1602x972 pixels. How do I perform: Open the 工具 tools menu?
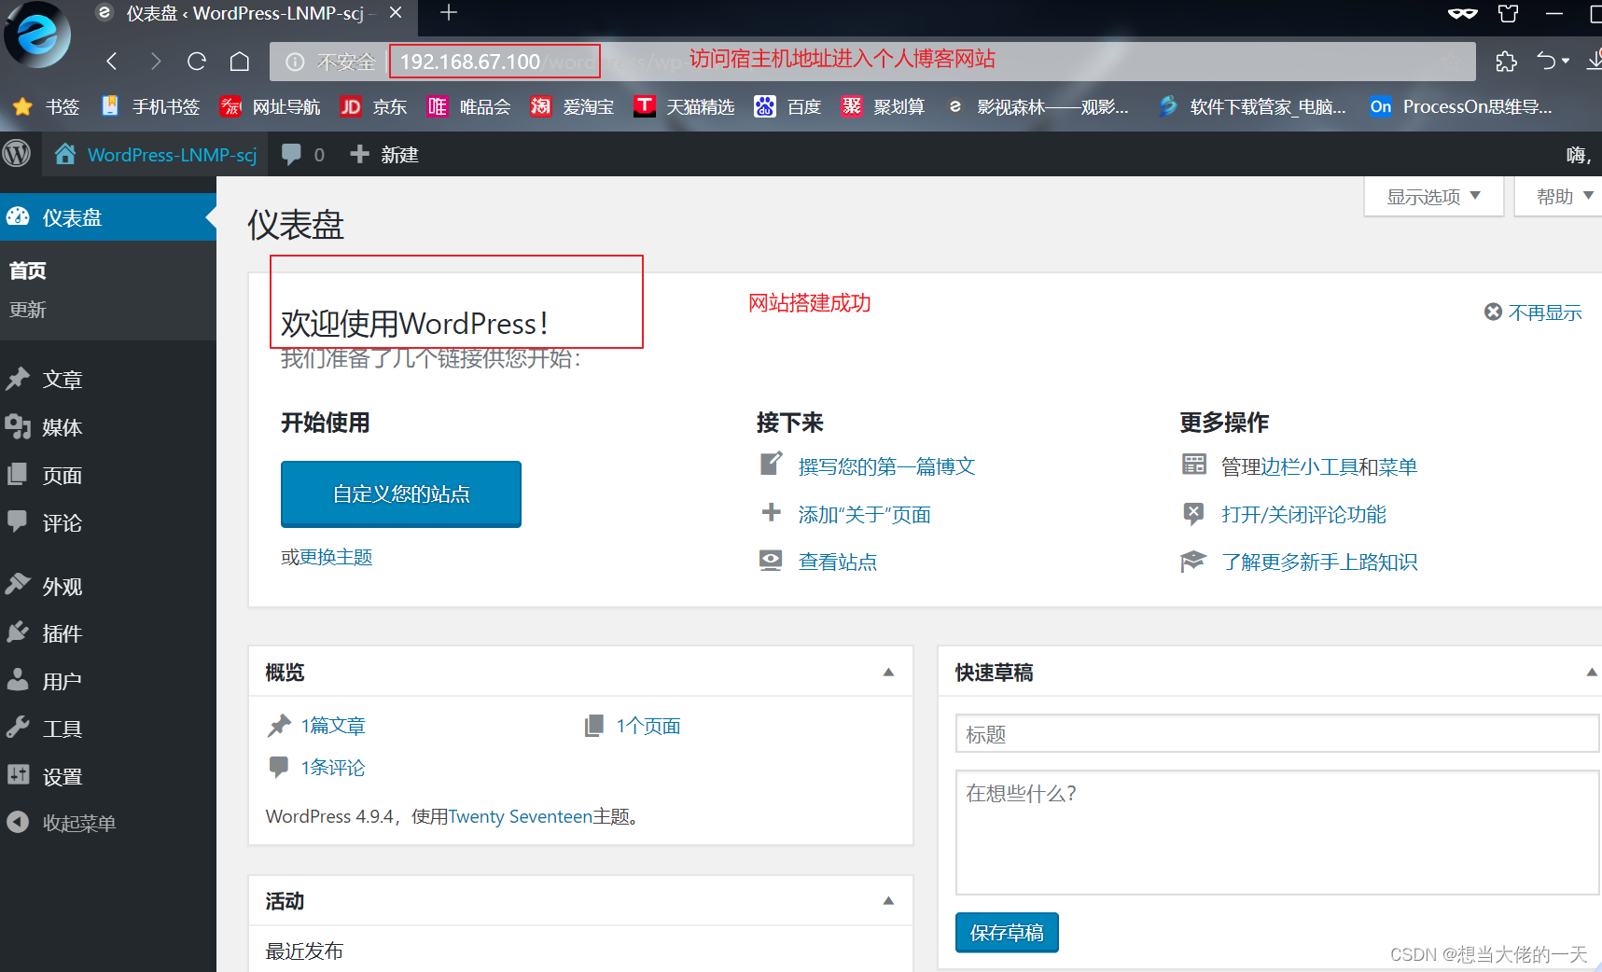point(108,729)
